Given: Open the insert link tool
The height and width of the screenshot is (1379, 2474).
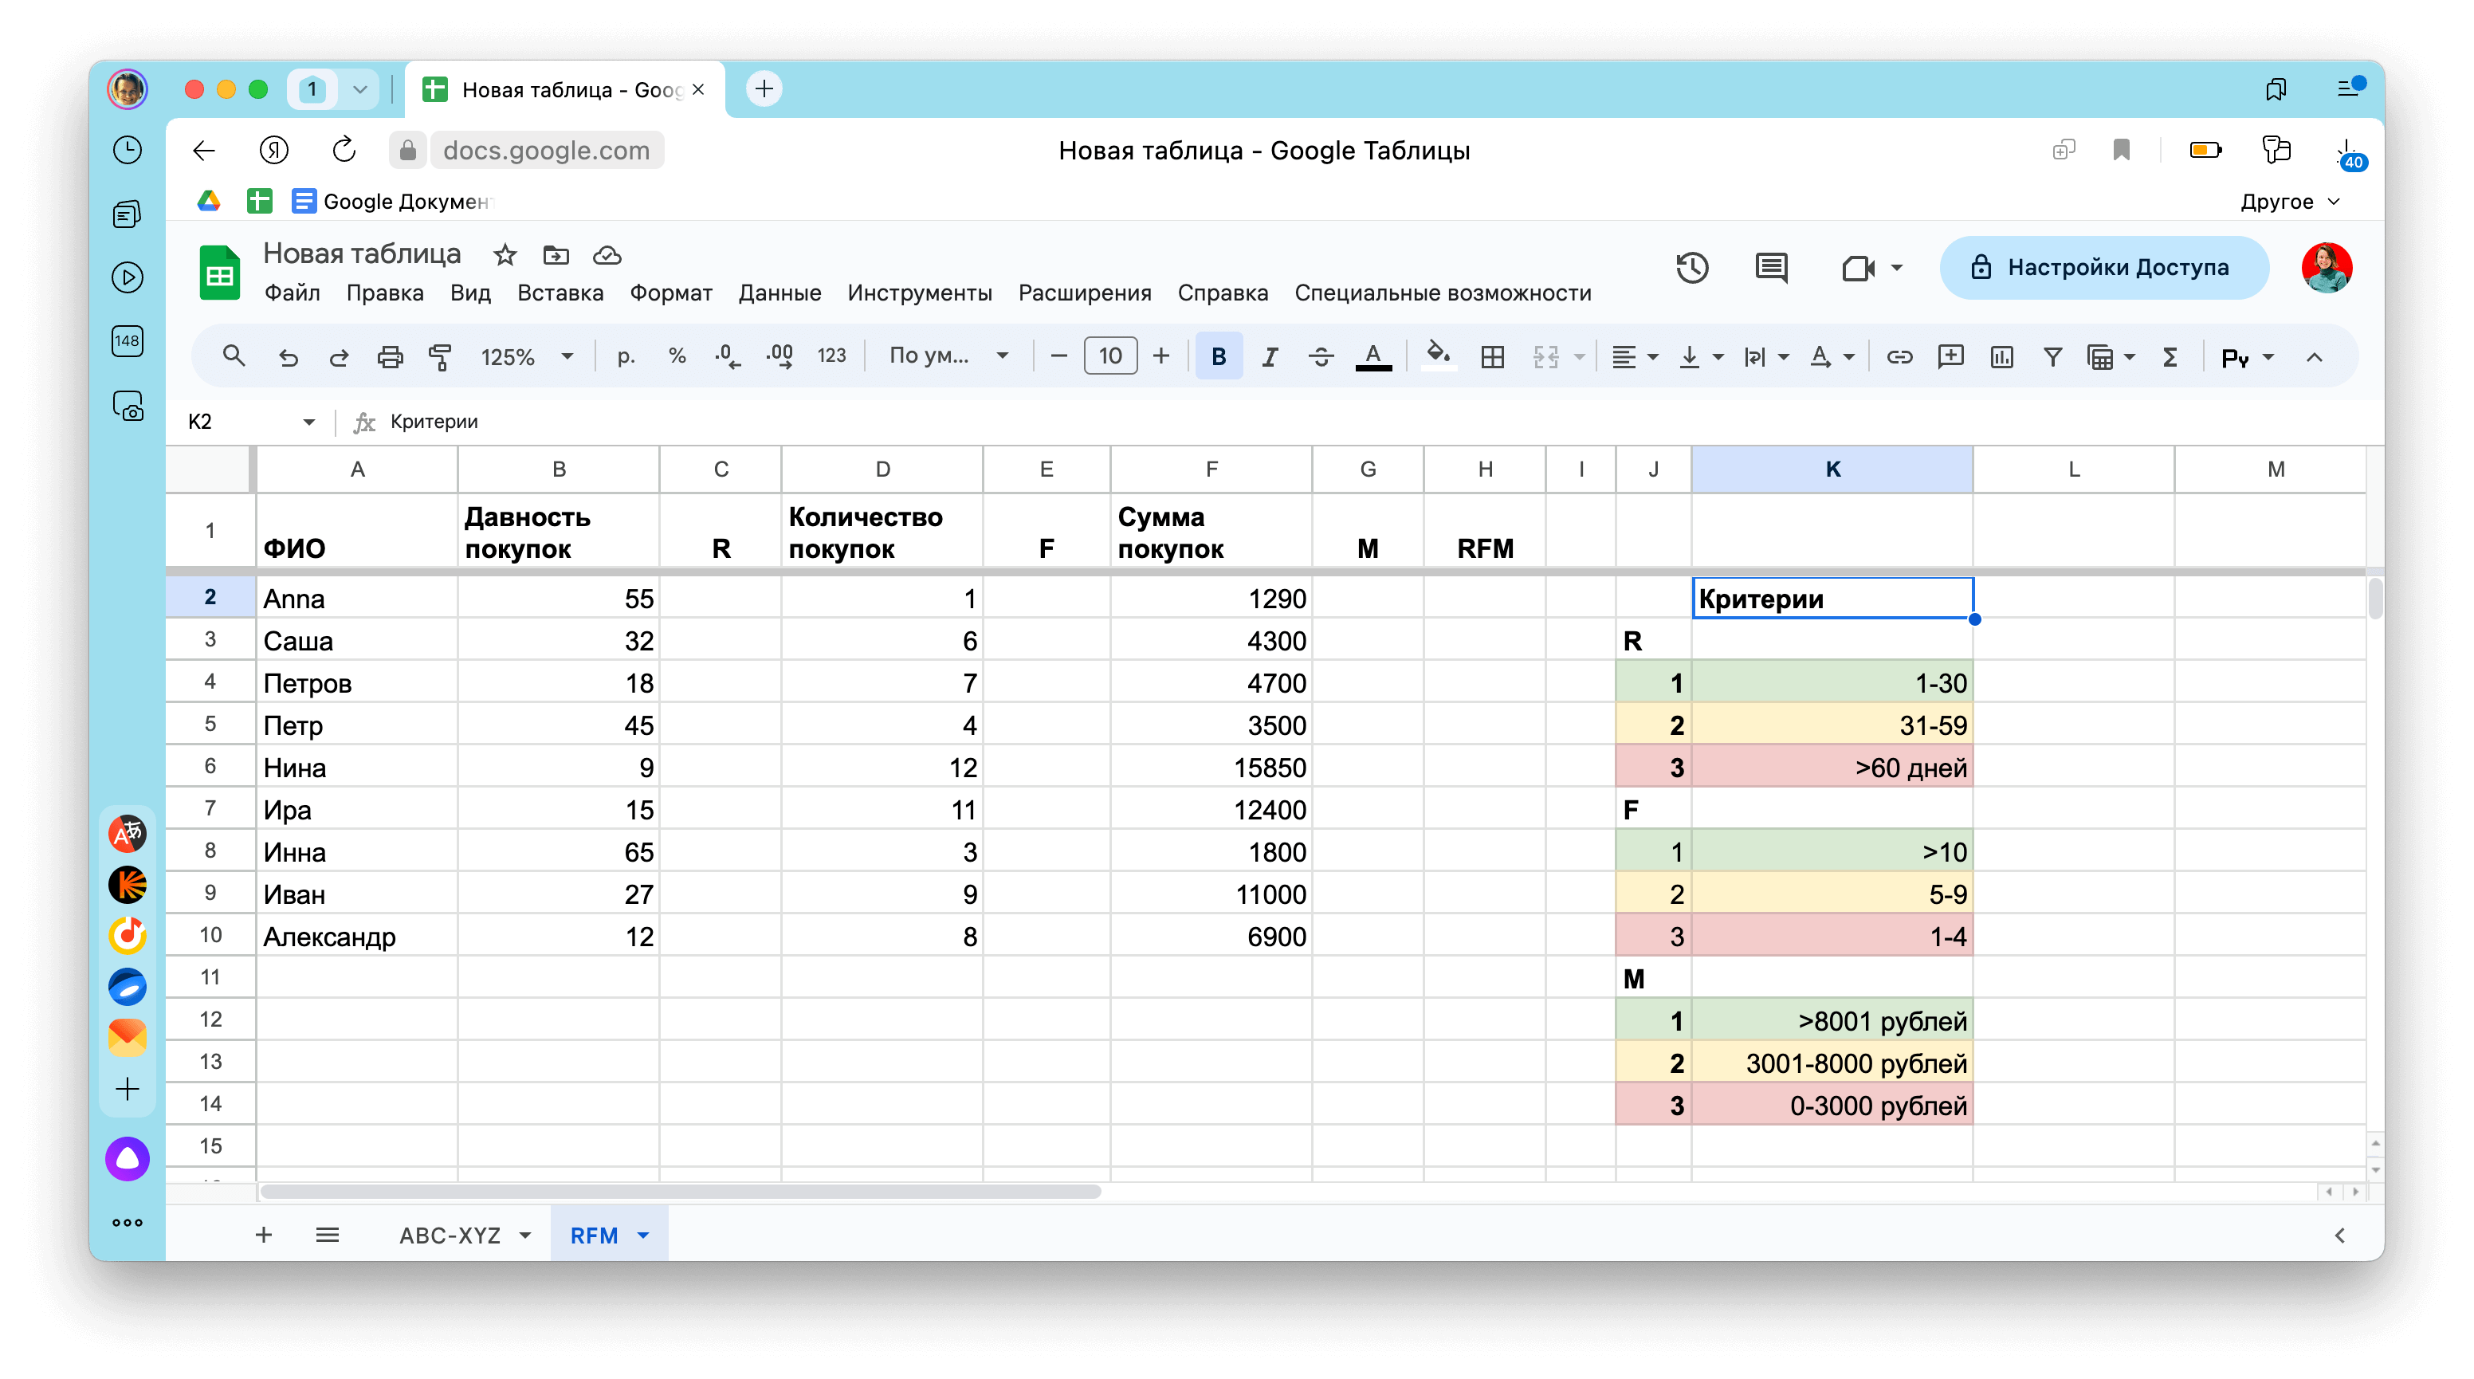Looking at the screenshot, I should pos(1899,357).
